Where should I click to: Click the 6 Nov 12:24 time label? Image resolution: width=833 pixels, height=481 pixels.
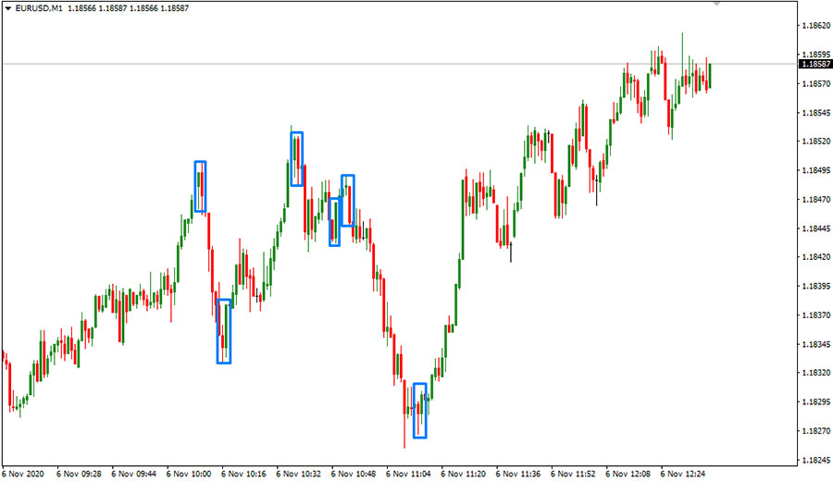[x=683, y=472]
